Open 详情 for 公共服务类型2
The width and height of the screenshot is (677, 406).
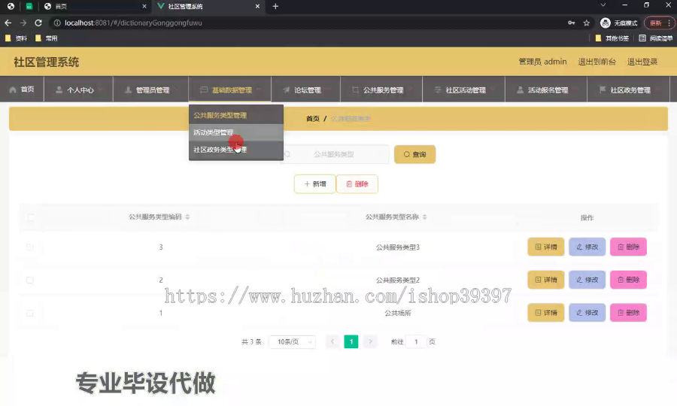(x=546, y=280)
